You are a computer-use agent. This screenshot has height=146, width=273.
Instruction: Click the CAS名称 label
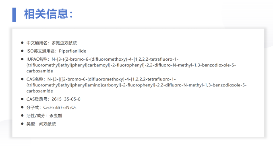[35, 79]
